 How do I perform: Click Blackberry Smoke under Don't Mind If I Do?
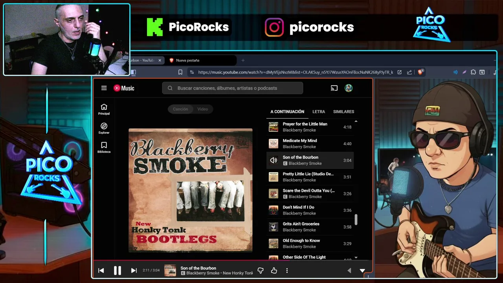299,213
